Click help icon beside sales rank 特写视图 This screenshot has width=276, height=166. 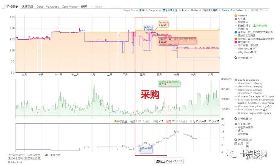point(250,118)
